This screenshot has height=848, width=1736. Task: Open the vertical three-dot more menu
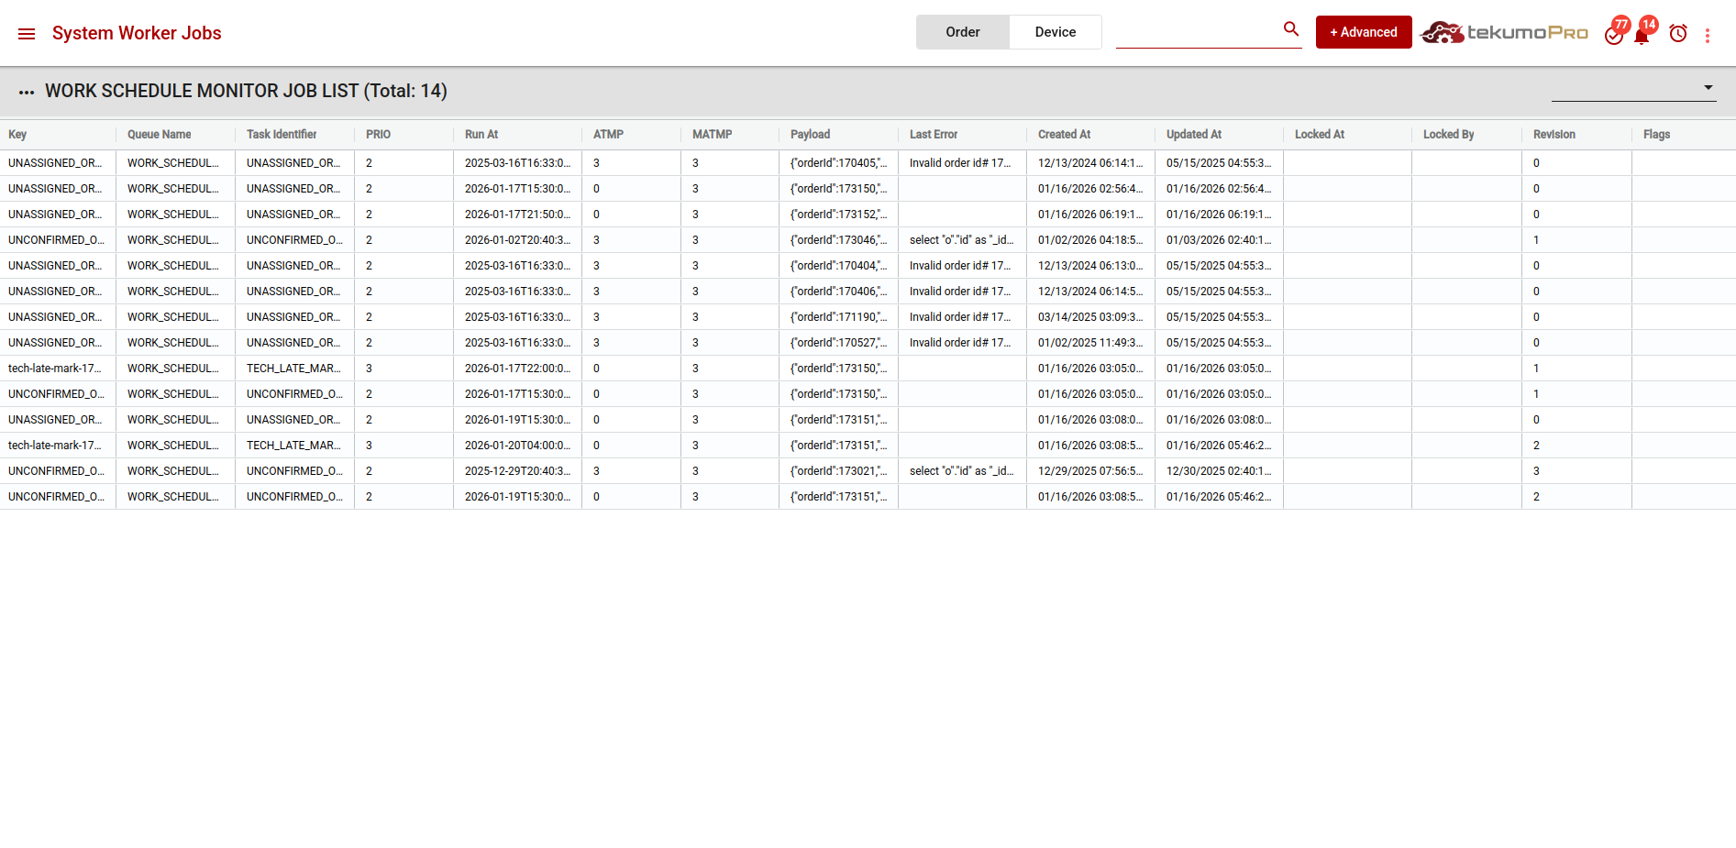[x=1707, y=35]
